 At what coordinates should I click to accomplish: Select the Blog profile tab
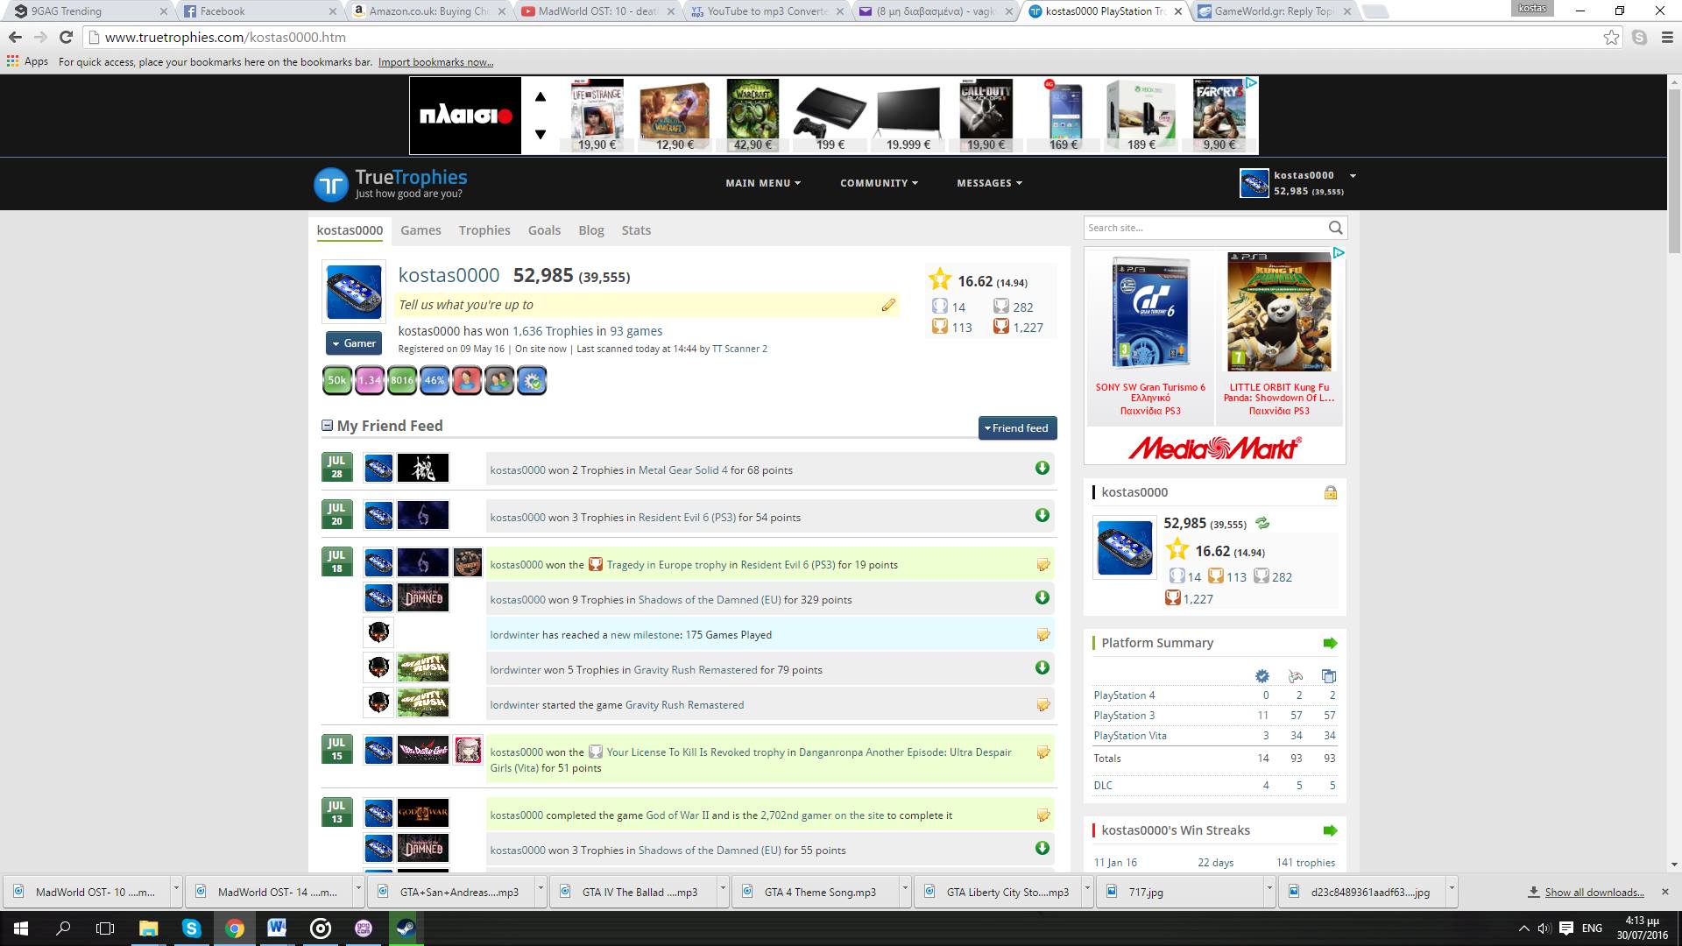591,230
